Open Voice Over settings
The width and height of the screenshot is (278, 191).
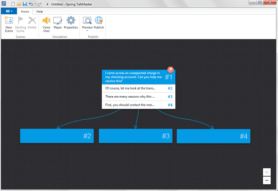click(x=46, y=24)
